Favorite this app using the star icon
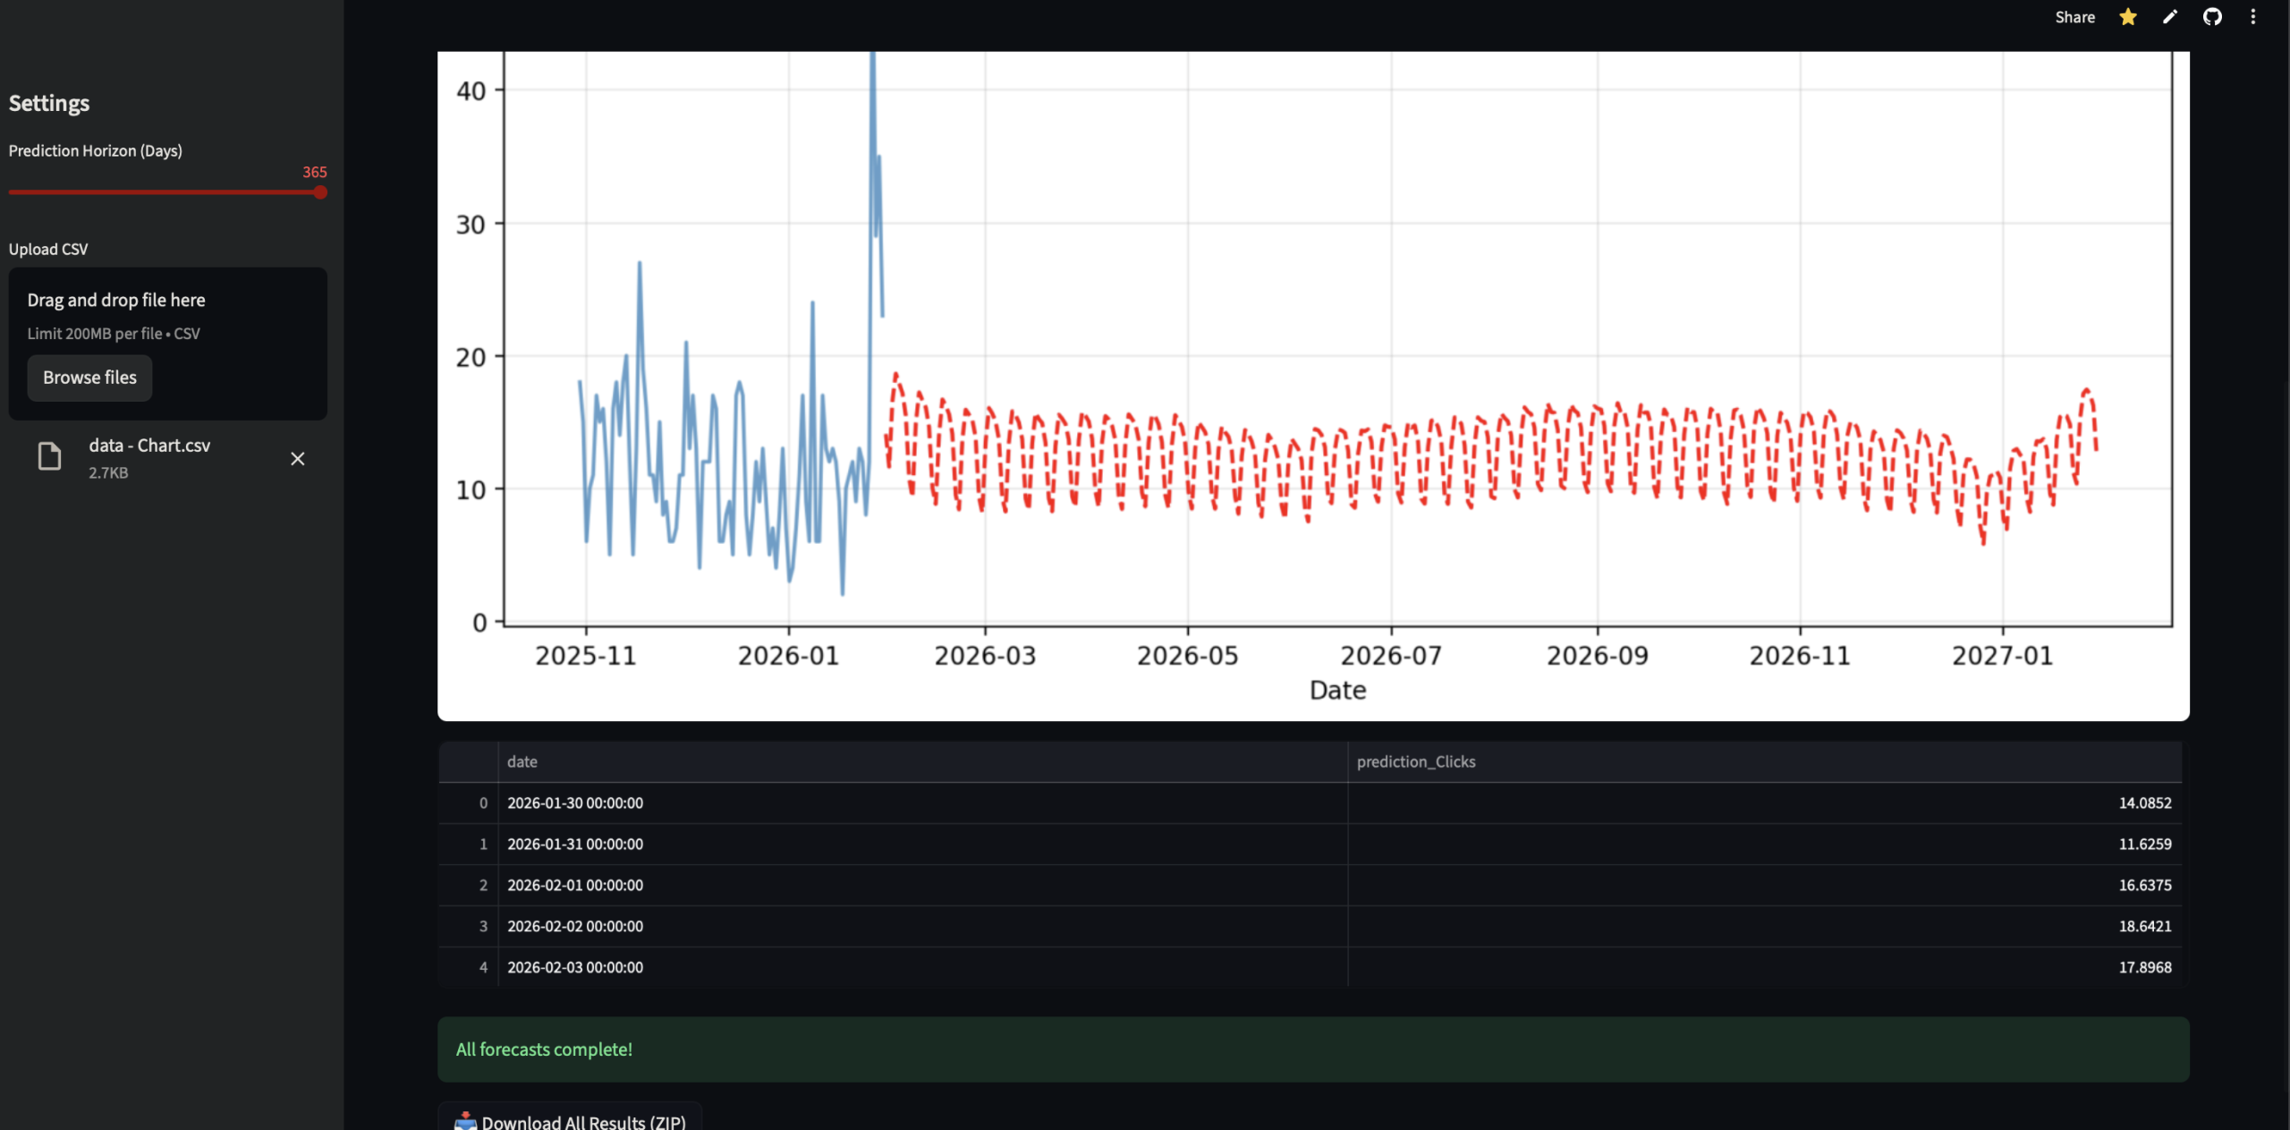This screenshot has width=2290, height=1130. (x=2126, y=17)
